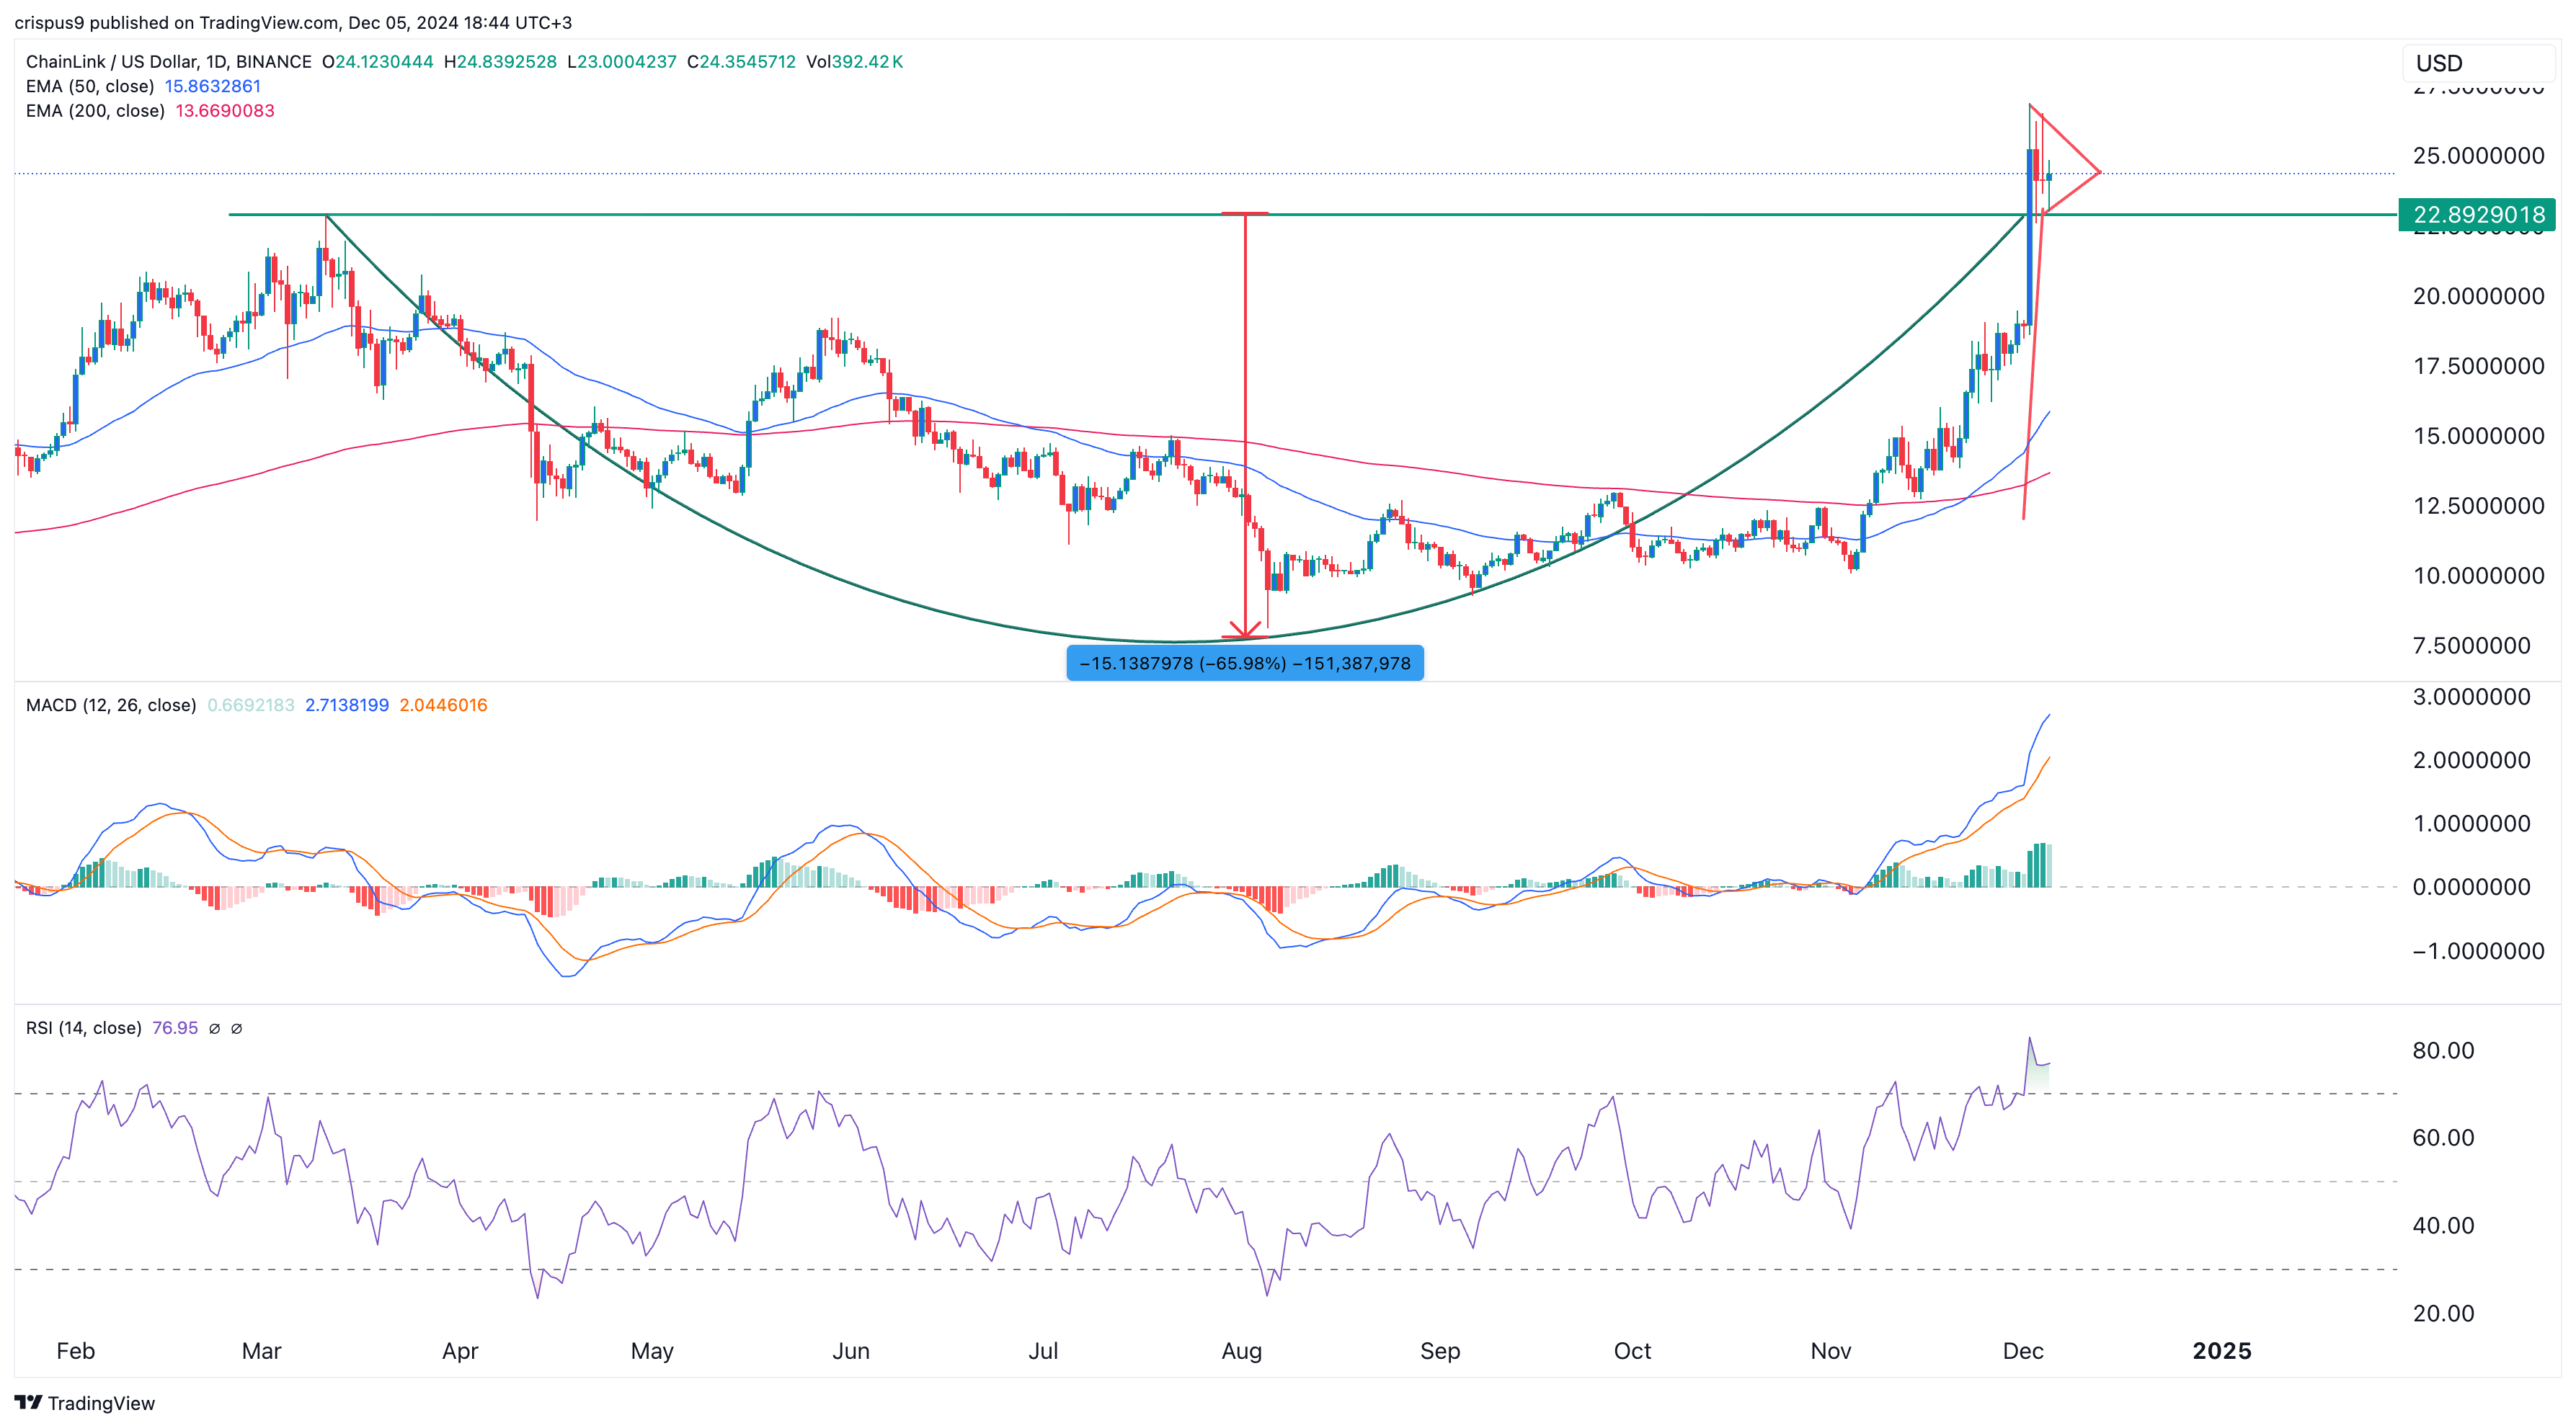Click the 25.0000000 price axis label
The width and height of the screenshot is (2576, 1428).
(x=2479, y=156)
